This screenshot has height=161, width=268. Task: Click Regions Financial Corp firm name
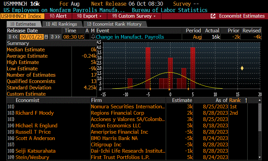117,113
